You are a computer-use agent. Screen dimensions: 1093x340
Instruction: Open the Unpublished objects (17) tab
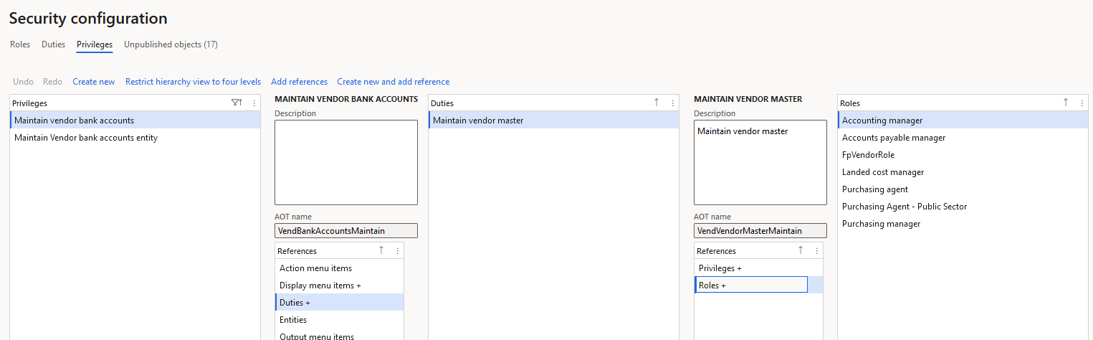(x=171, y=44)
